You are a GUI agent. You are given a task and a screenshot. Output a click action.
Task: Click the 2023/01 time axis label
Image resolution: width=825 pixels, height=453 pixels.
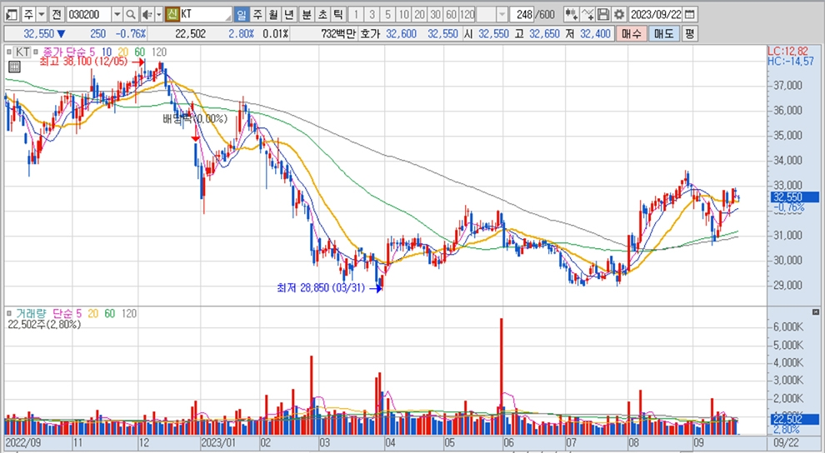tap(217, 442)
